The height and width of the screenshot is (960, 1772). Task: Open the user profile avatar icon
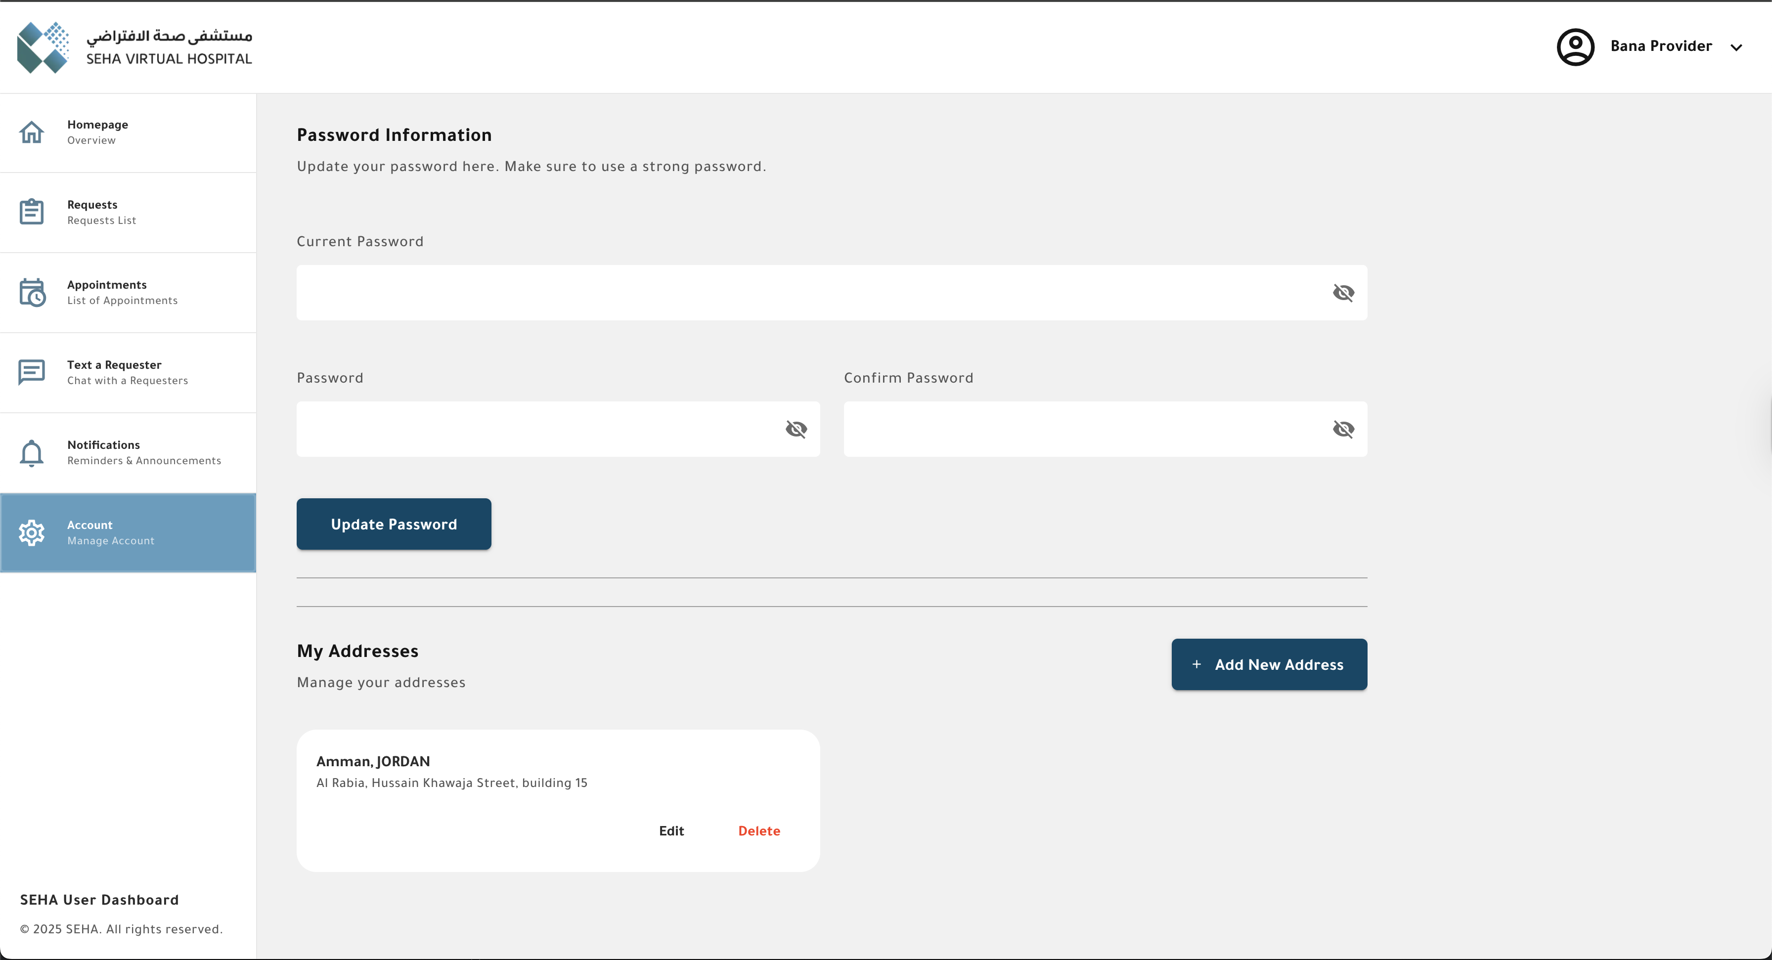click(1575, 47)
